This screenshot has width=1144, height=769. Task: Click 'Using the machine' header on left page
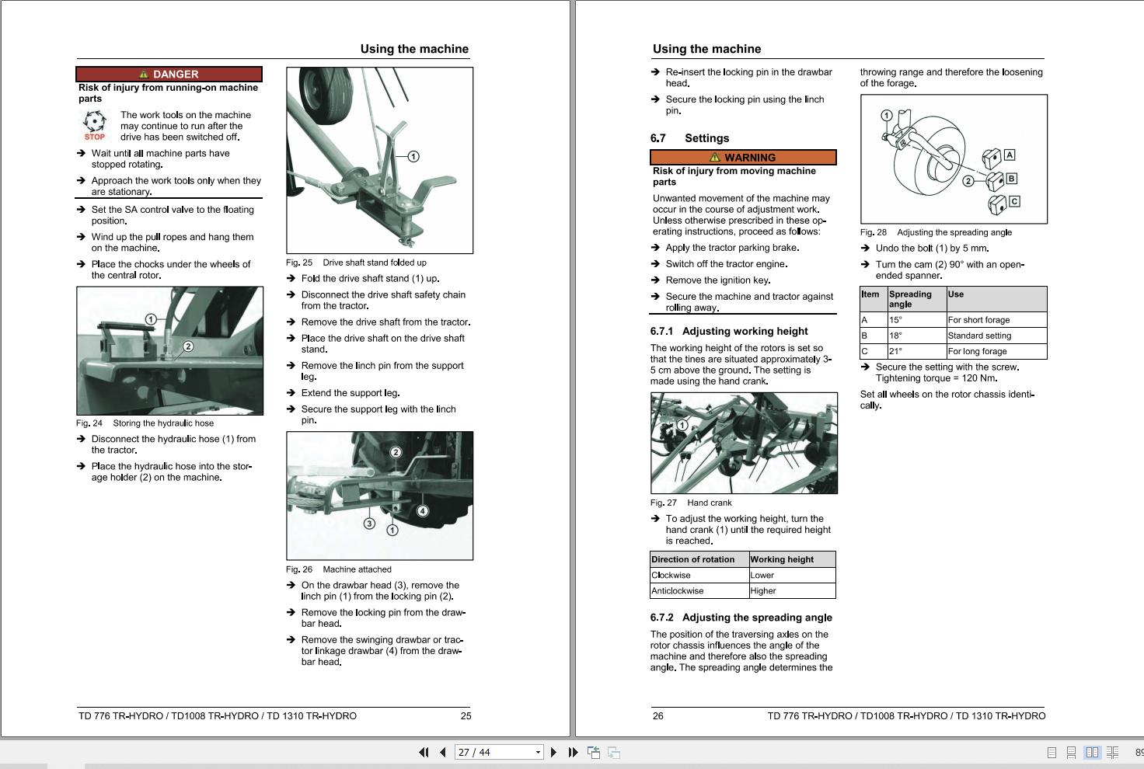click(414, 49)
